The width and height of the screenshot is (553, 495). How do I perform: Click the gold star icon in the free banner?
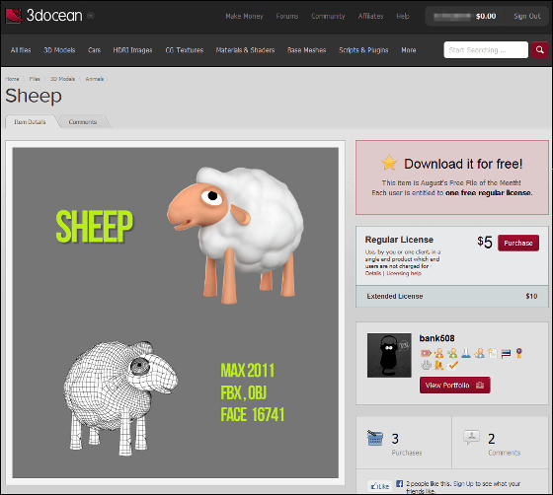[x=389, y=163]
